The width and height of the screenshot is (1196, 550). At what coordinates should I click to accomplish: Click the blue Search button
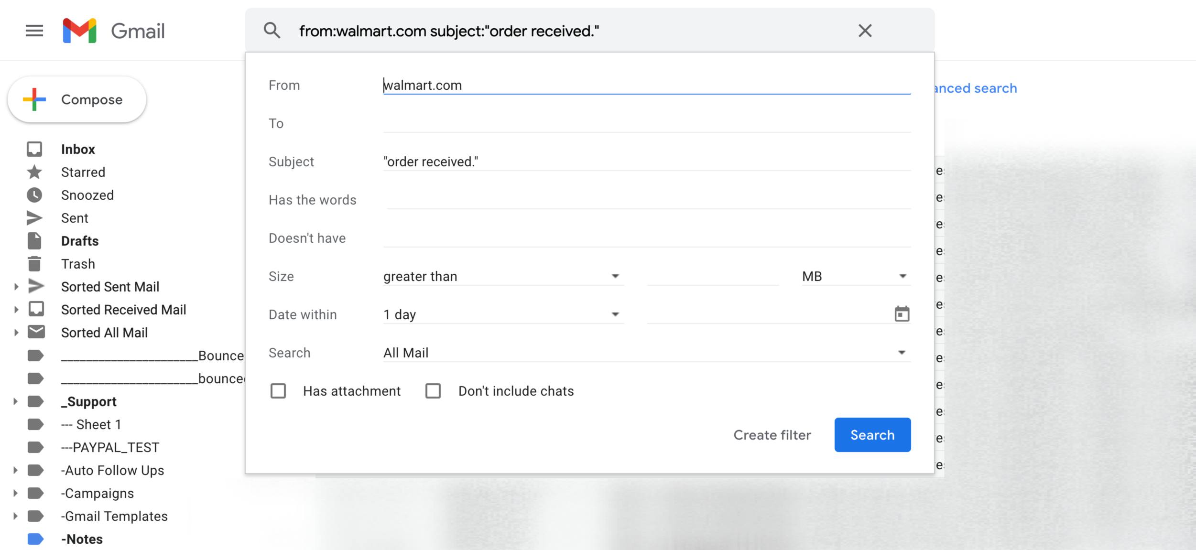coord(872,435)
